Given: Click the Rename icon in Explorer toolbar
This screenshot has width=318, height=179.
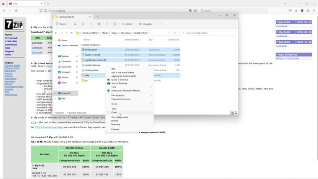Looking at the screenshot, I should [x=99, y=24].
